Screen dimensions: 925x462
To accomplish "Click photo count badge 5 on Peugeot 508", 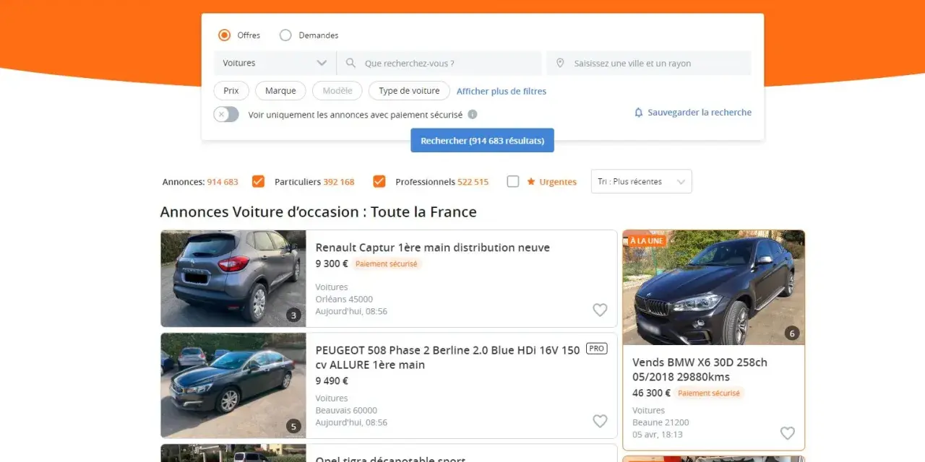I will 293,426.
